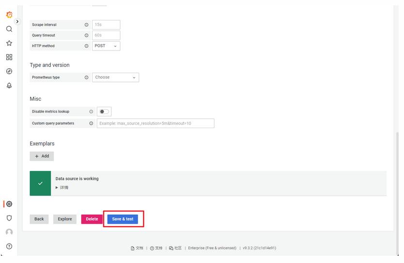Open the HTTP method POST dropdown
This screenshot has height=263, width=404.
point(106,46)
